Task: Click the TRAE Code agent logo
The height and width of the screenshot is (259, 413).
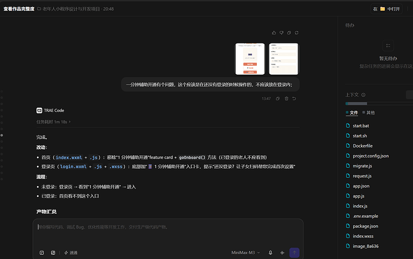Action: (40, 110)
